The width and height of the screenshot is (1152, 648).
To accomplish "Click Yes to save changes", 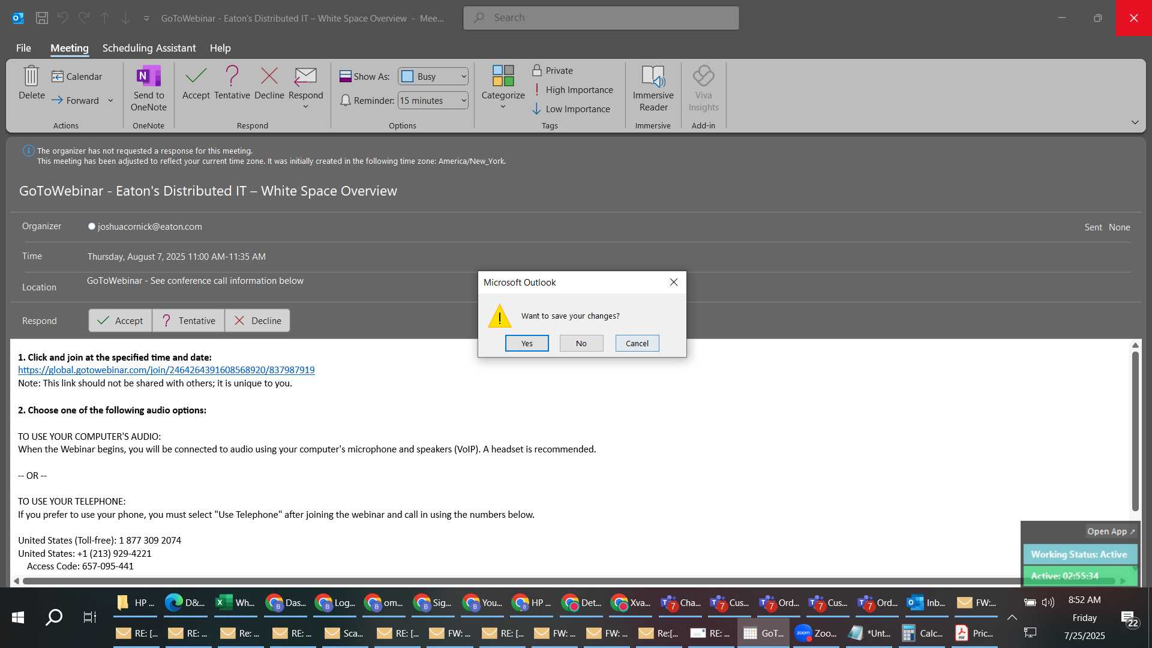I will 527,343.
